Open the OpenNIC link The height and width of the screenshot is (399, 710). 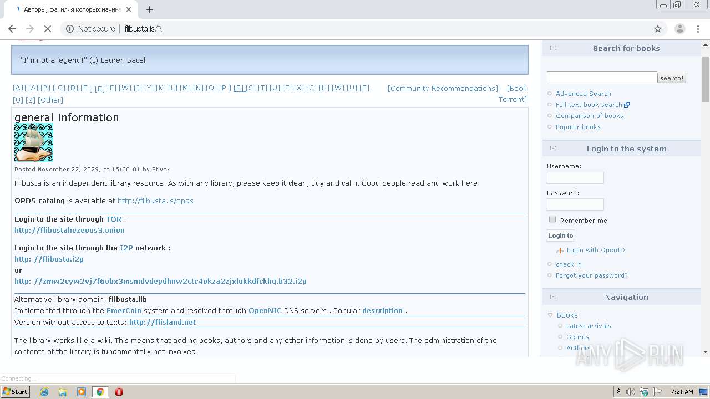(265, 310)
